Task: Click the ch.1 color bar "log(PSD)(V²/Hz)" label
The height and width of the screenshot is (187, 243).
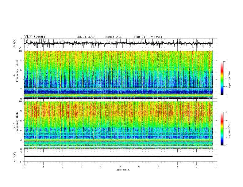Action: 229,80
